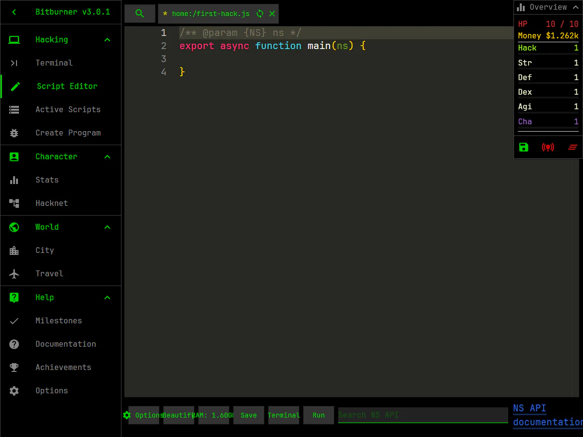Click the Character badge icon
Image resolution: width=583 pixels, height=437 pixels.
pyautogui.click(x=14, y=157)
